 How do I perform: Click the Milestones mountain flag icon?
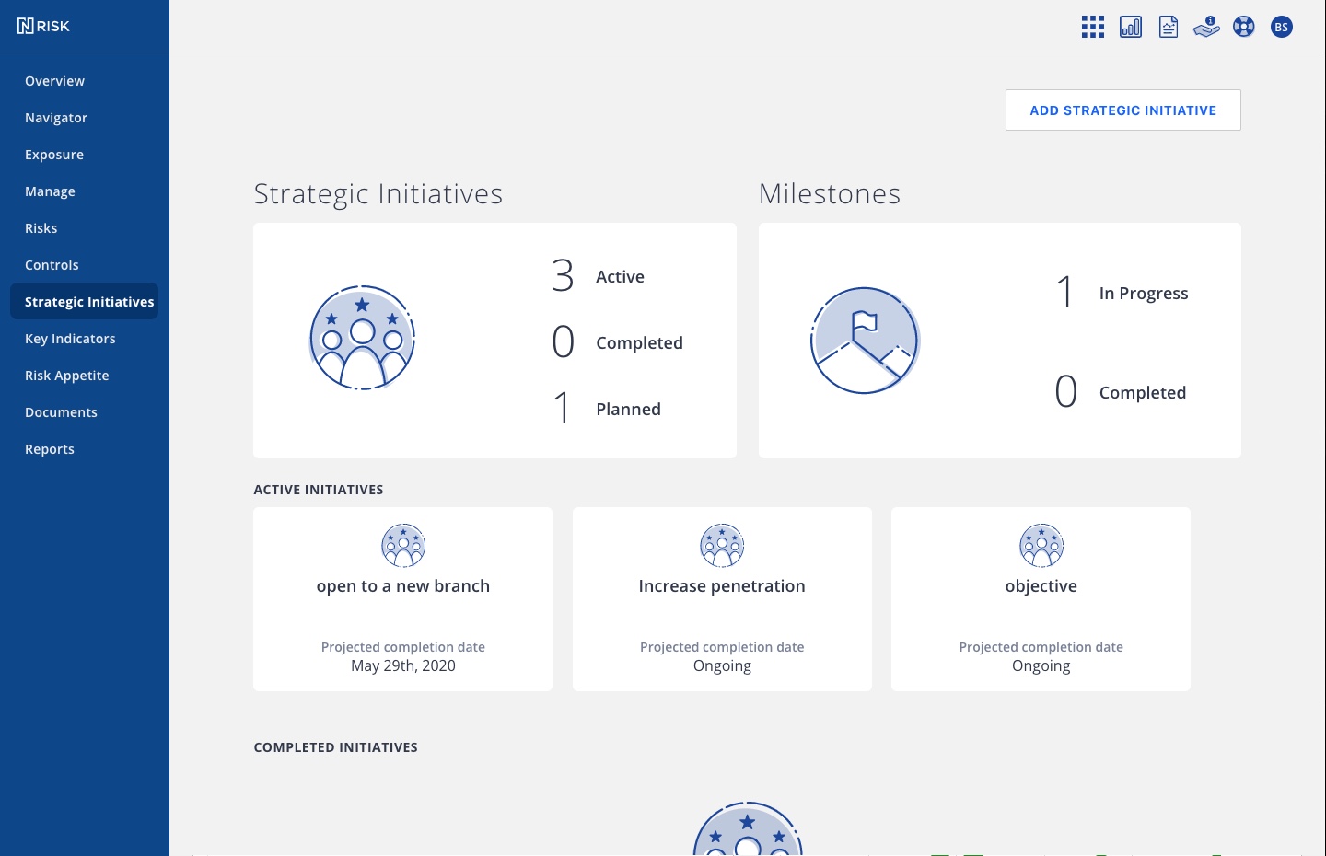[x=865, y=340]
